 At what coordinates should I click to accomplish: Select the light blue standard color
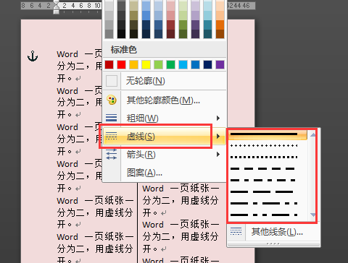[x=183, y=65]
